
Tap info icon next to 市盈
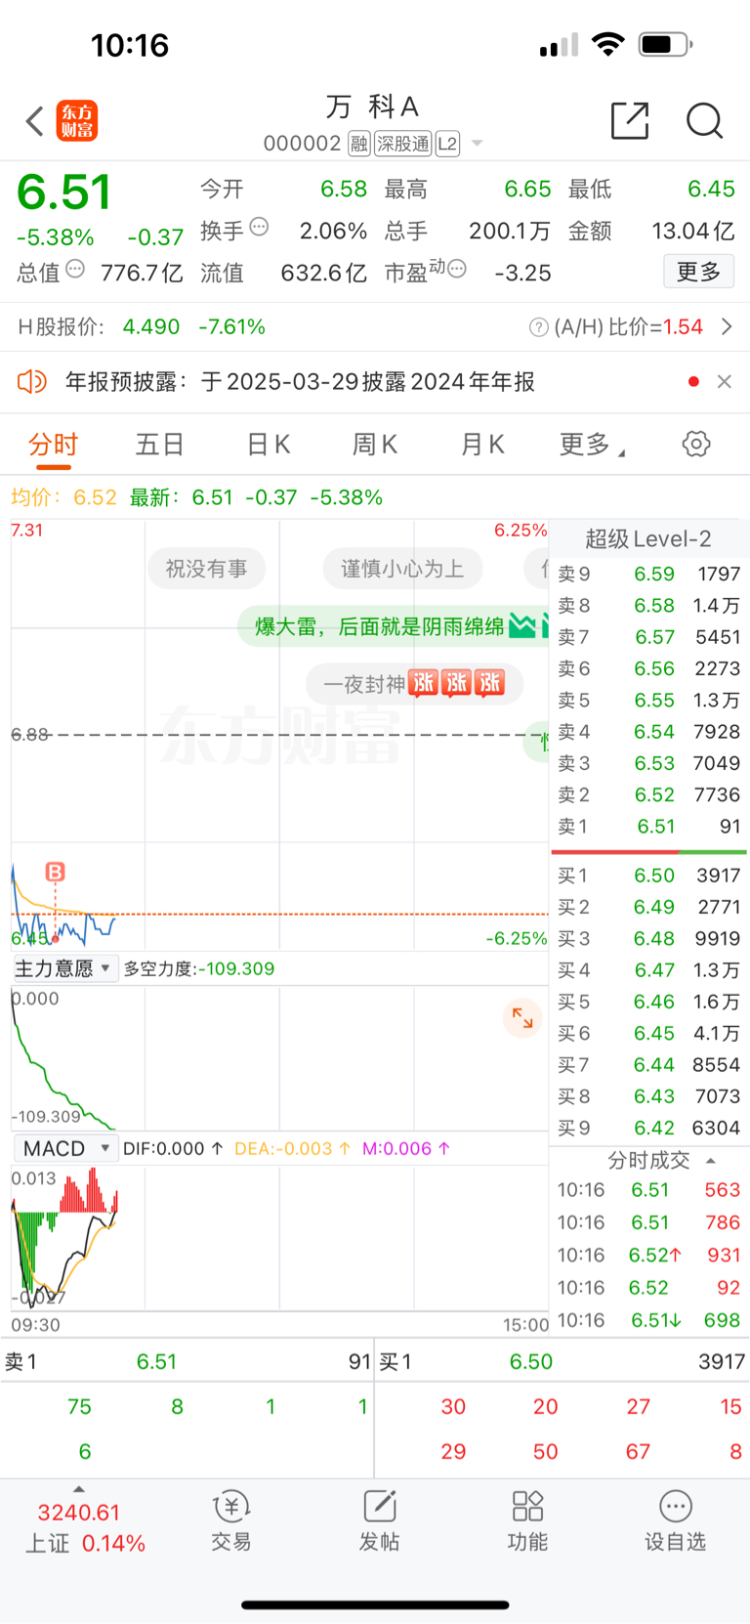click(x=457, y=269)
